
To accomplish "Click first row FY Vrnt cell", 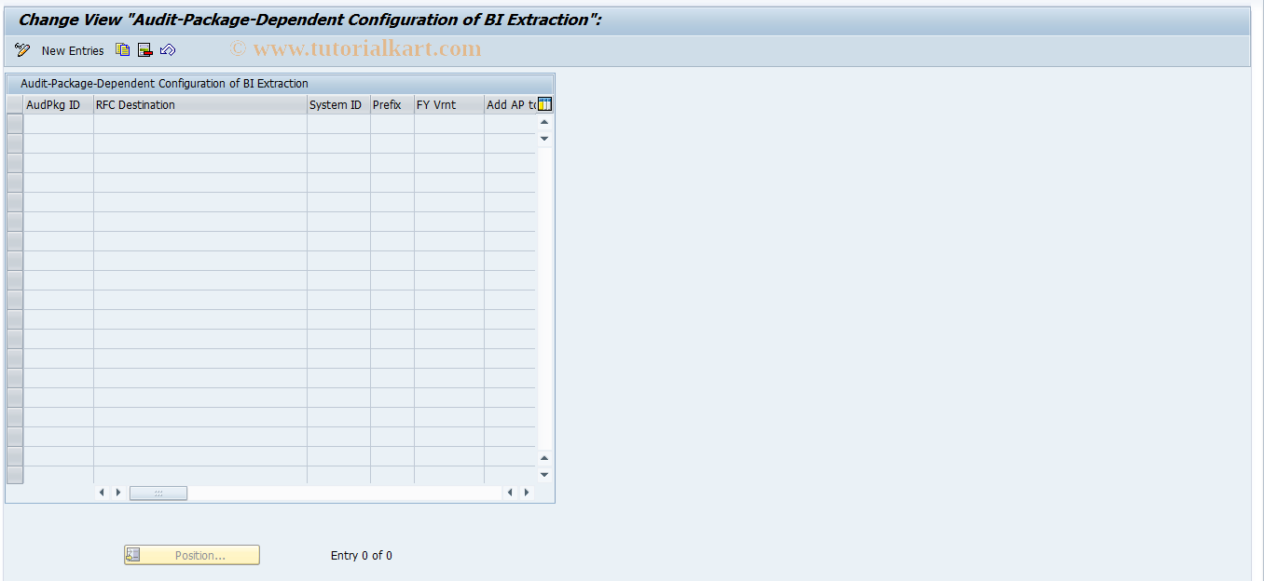I will tap(449, 124).
